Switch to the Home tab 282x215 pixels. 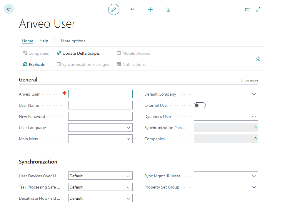(28, 41)
